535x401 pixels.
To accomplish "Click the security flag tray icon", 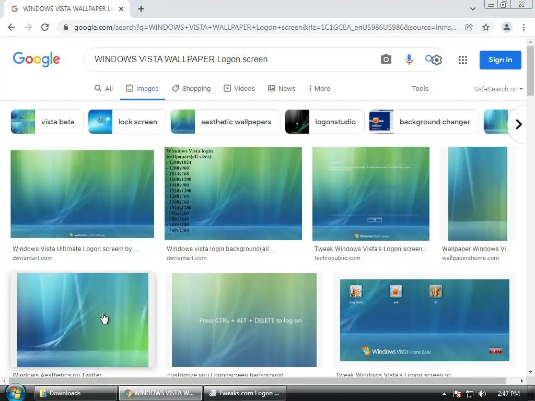I will tap(457, 394).
